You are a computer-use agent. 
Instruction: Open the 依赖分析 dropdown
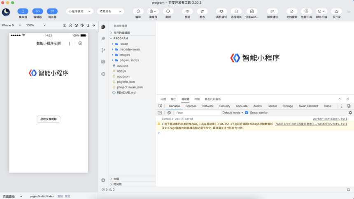click(x=110, y=11)
